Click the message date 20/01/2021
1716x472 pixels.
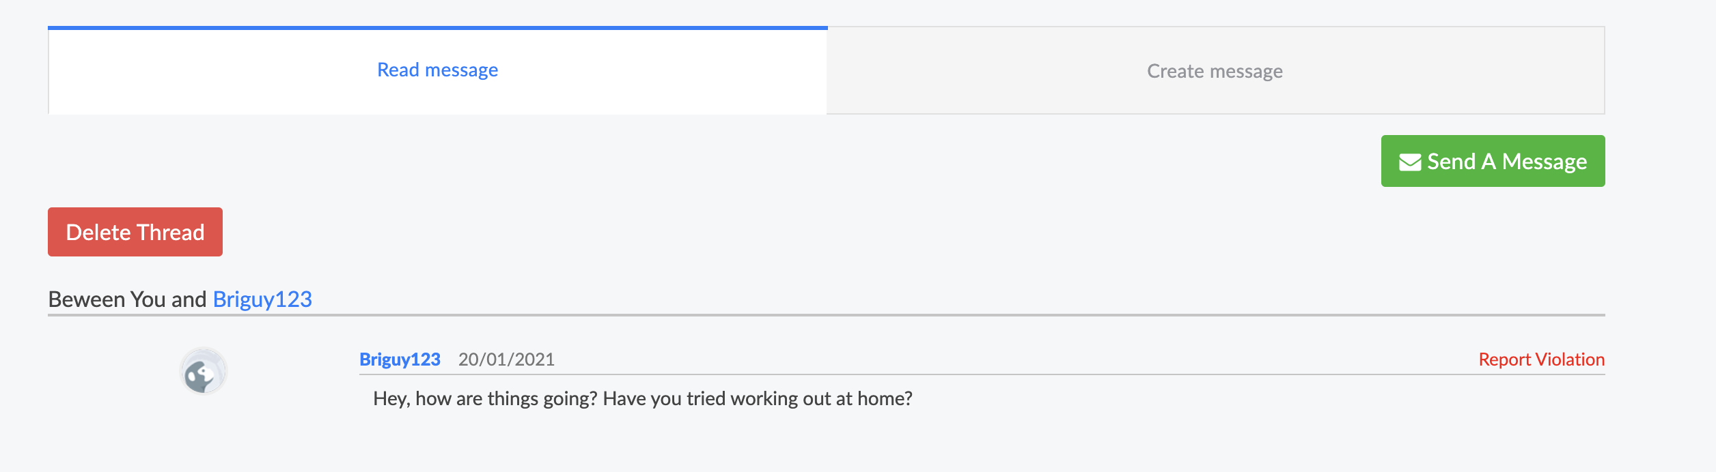pos(506,359)
